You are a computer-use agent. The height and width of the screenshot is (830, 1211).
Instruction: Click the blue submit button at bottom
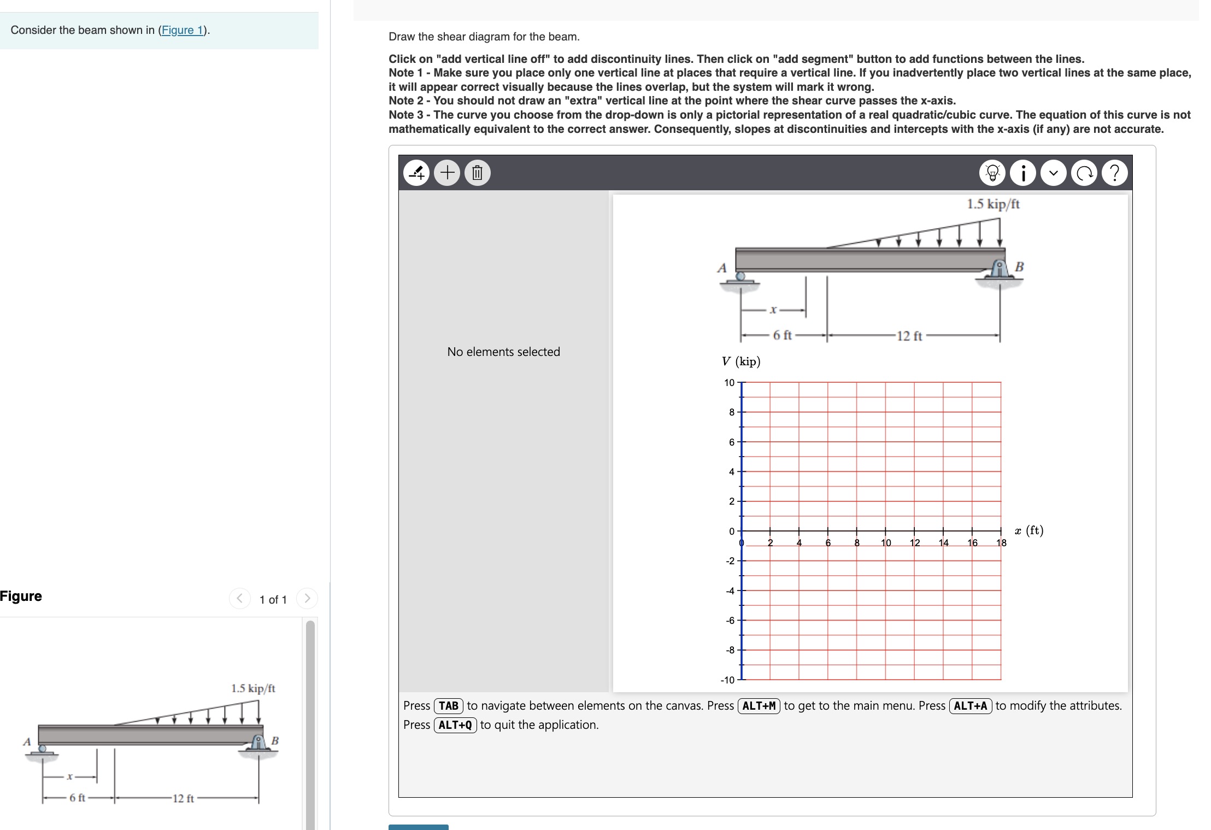418,827
